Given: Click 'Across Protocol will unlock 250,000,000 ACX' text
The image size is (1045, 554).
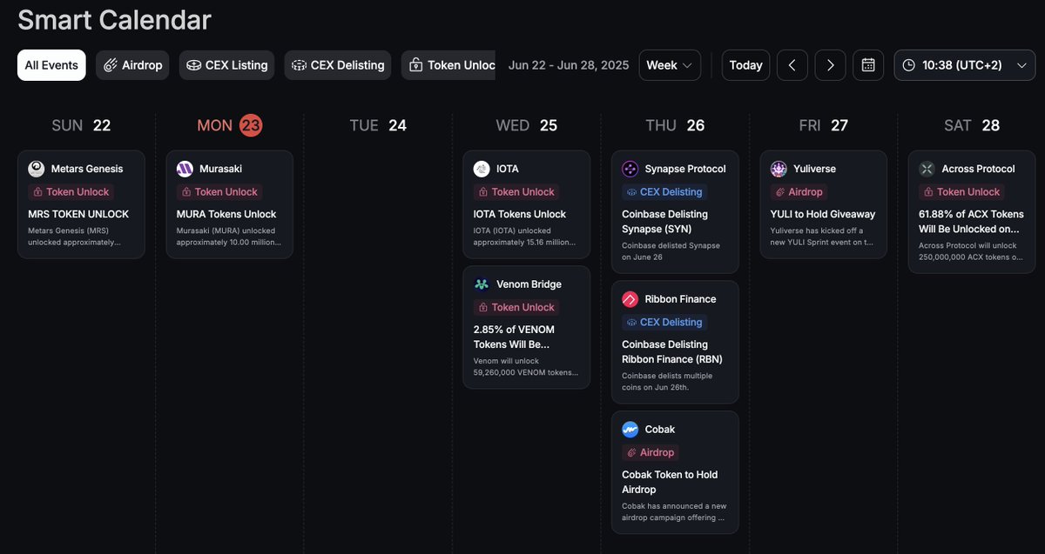Looking at the screenshot, I should [971, 250].
